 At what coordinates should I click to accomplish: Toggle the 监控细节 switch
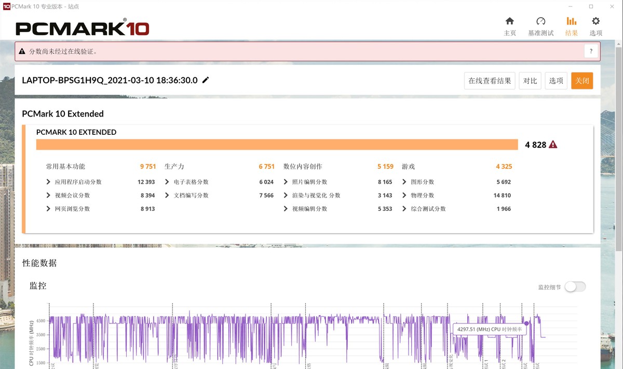coord(575,287)
